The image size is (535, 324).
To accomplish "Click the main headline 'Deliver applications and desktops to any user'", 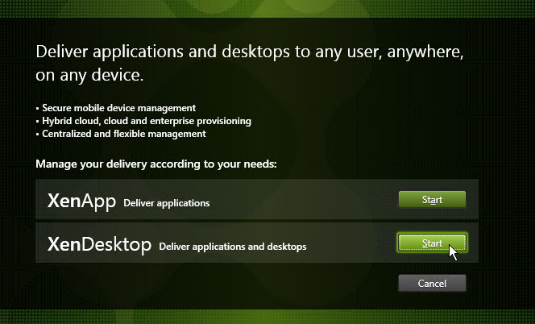I will click(x=250, y=63).
